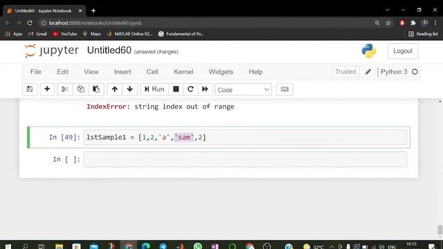Bookmark this page with the star icon
This screenshot has height=249, width=443.
pyautogui.click(x=388, y=23)
